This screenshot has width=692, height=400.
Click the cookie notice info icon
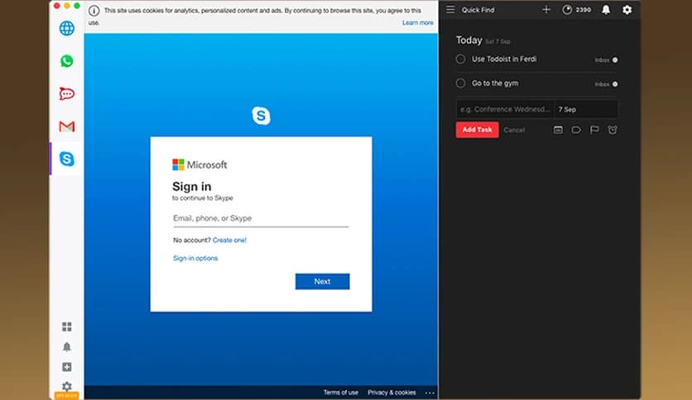(94, 11)
